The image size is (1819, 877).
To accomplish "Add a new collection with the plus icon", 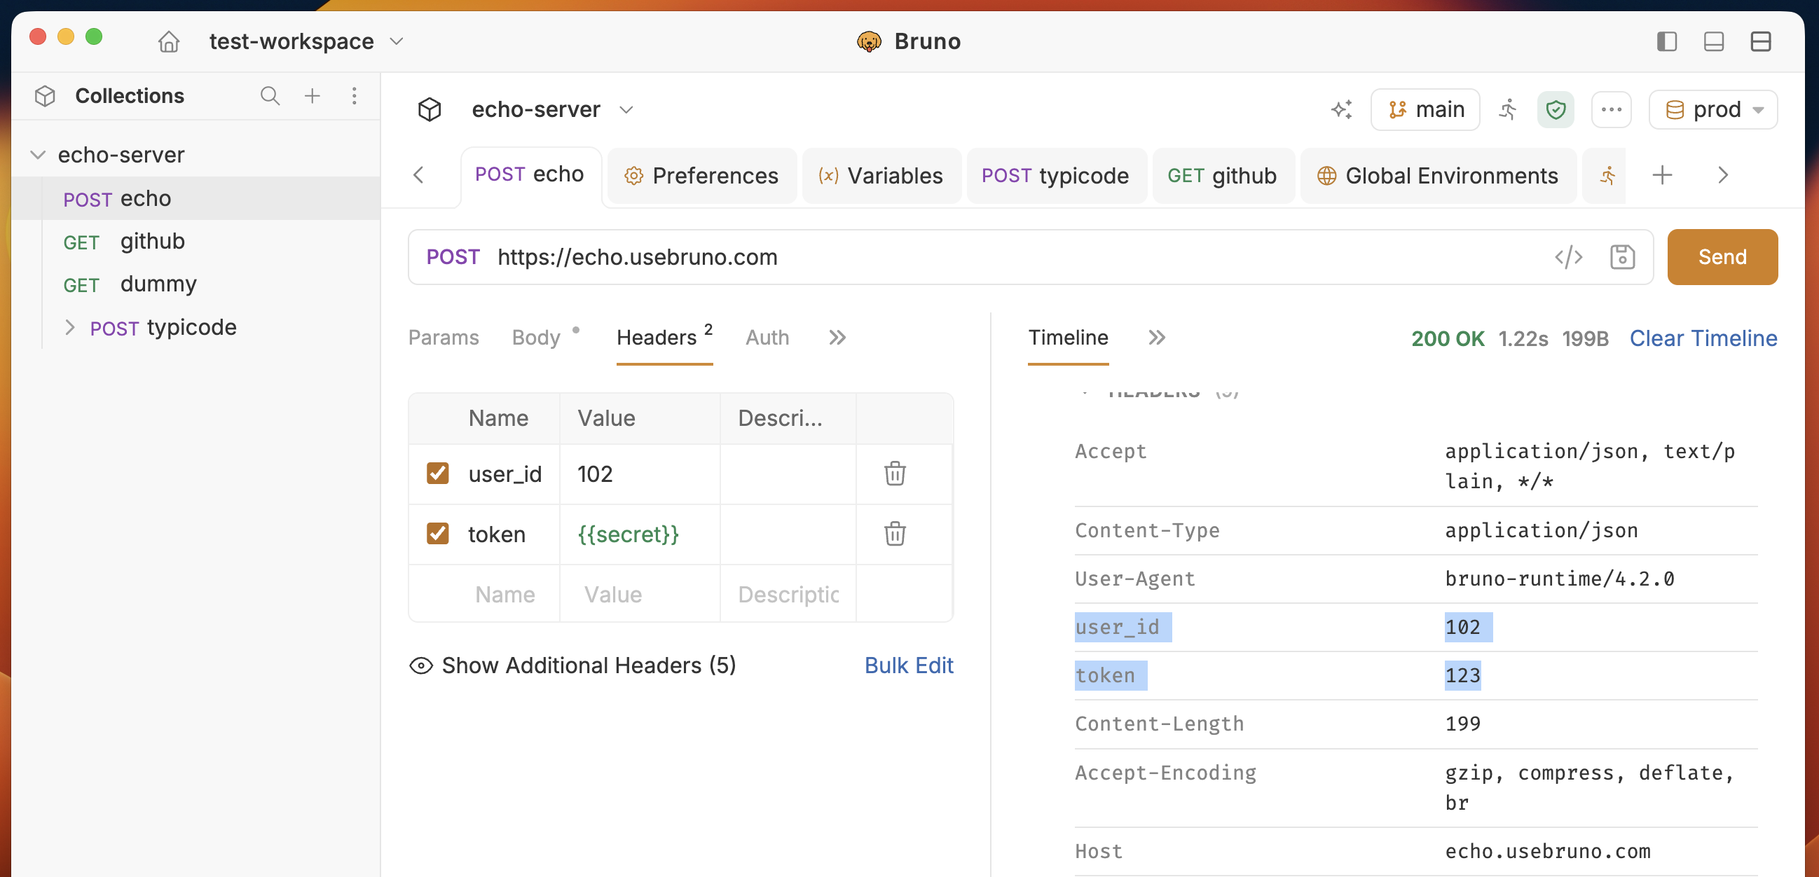I will click(312, 95).
